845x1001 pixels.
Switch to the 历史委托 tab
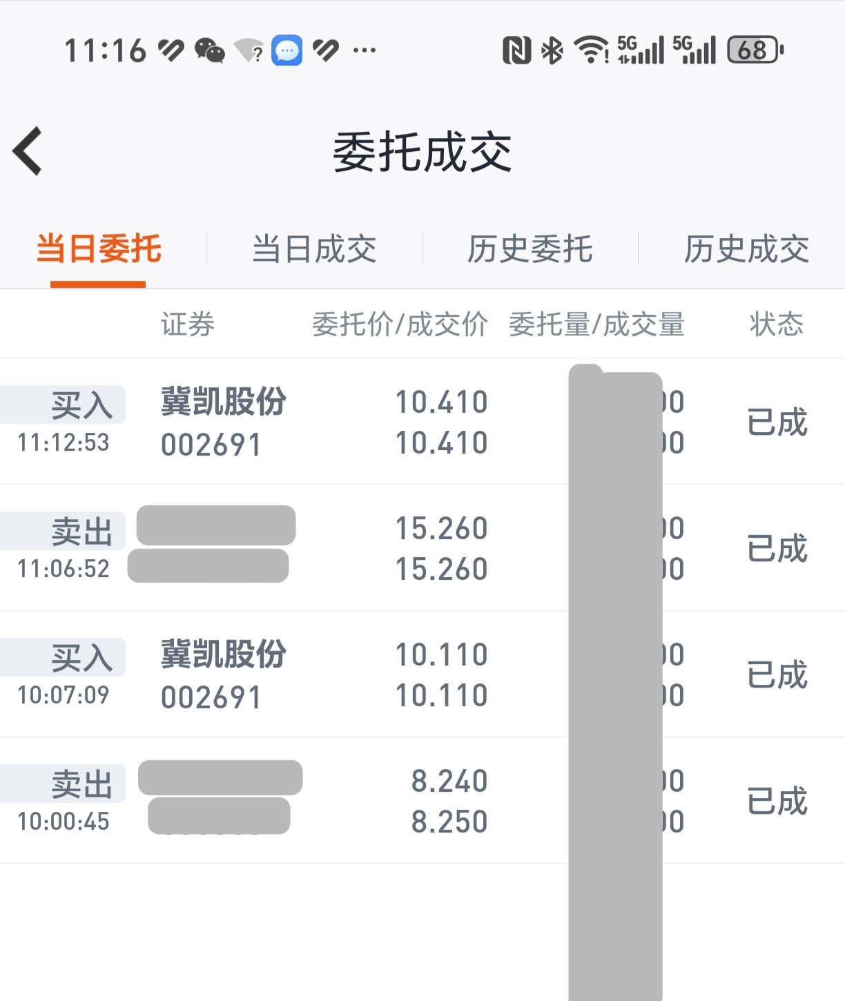point(530,249)
